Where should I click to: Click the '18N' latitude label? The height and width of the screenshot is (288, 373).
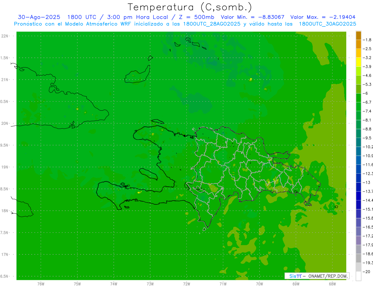[x=5, y=211]
